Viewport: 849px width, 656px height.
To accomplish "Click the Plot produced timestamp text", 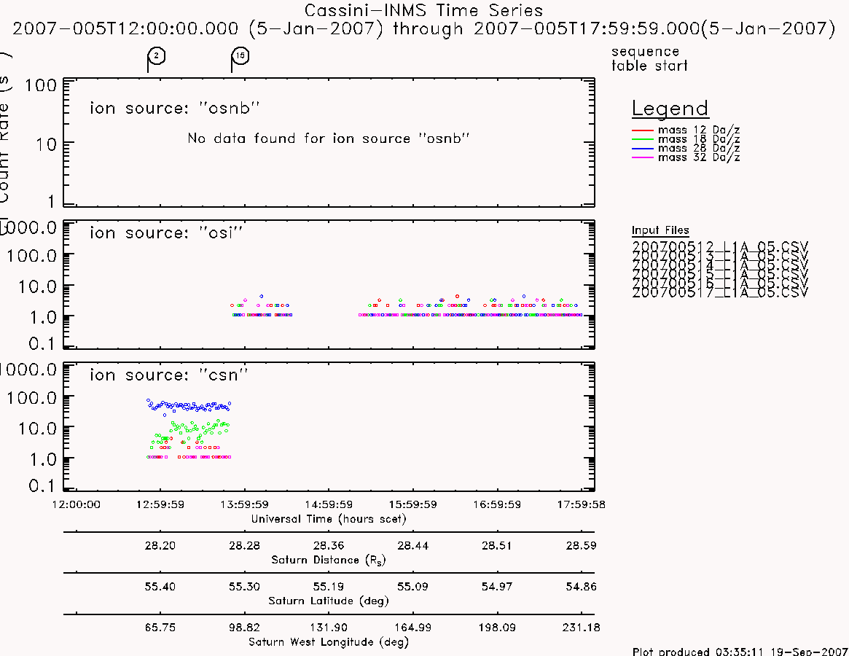I will (x=740, y=651).
